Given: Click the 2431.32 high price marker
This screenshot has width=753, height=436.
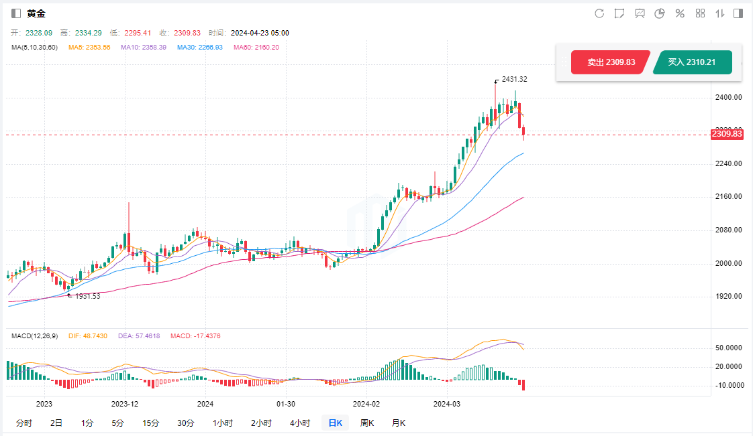Looking at the screenshot, I should click(513, 79).
